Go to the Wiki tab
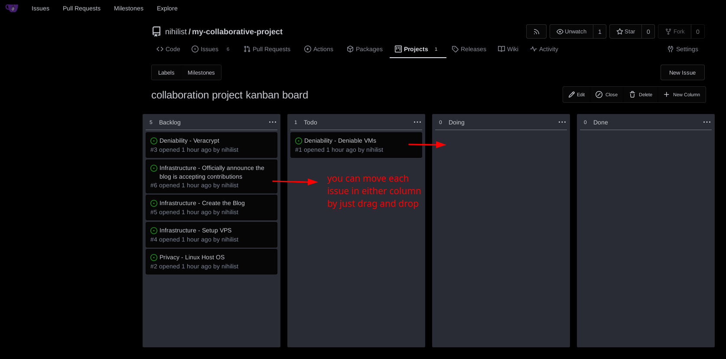The width and height of the screenshot is (726, 359). (x=508, y=49)
